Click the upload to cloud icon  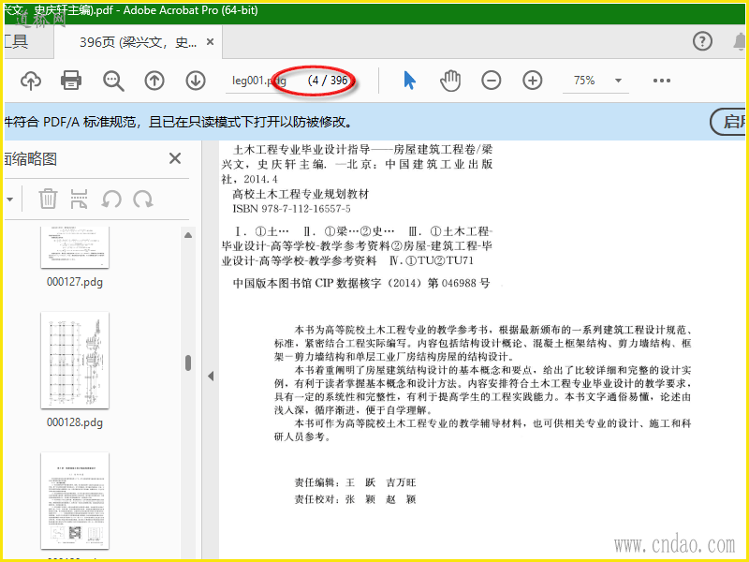31,81
